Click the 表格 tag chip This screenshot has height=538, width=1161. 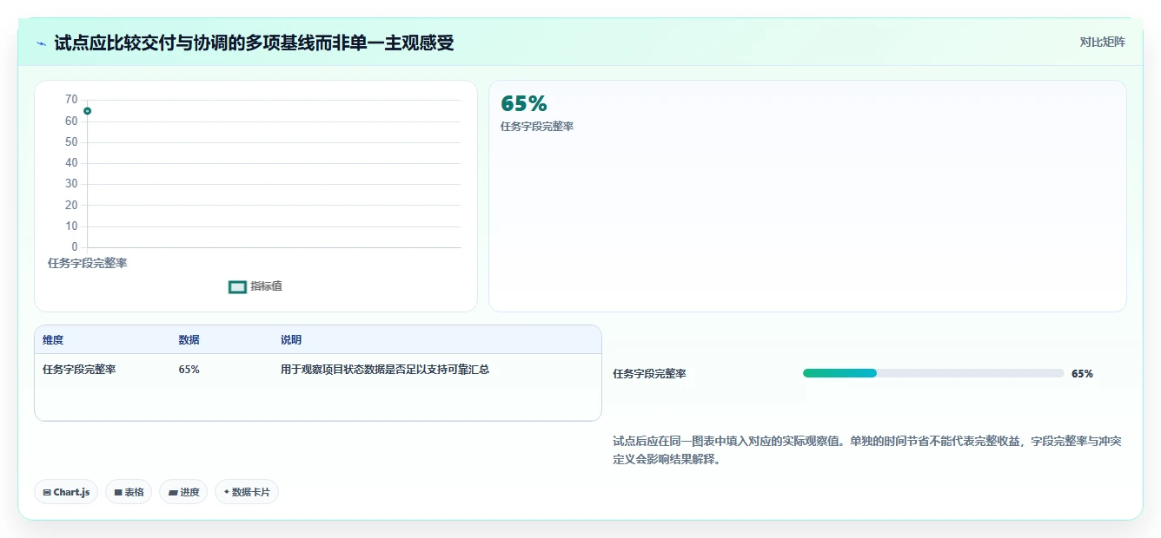129,492
